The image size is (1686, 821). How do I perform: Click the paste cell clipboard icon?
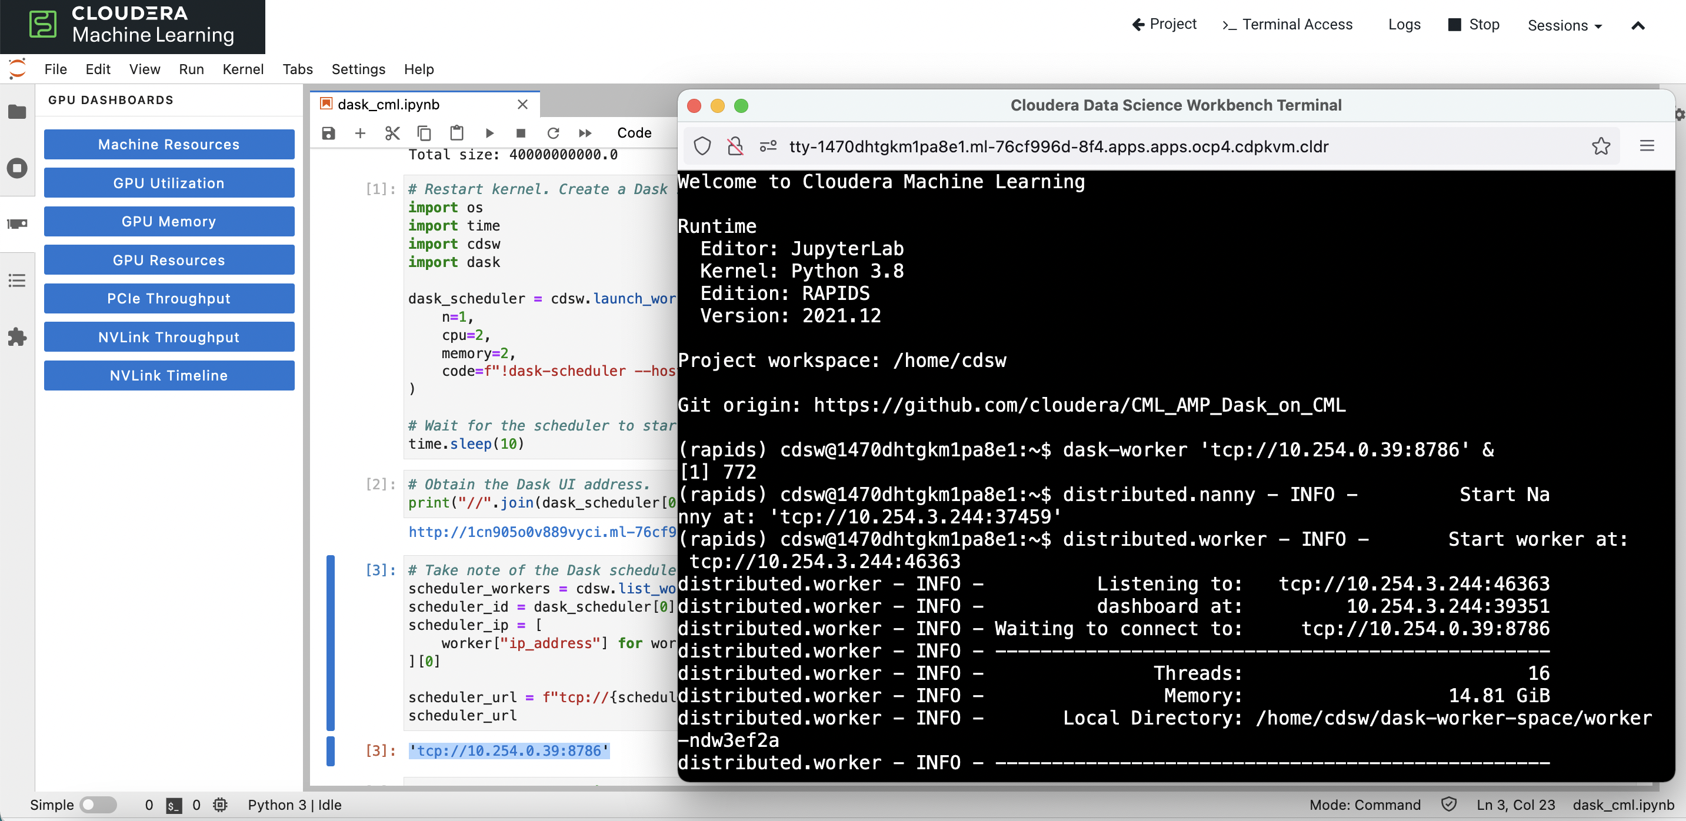(456, 133)
